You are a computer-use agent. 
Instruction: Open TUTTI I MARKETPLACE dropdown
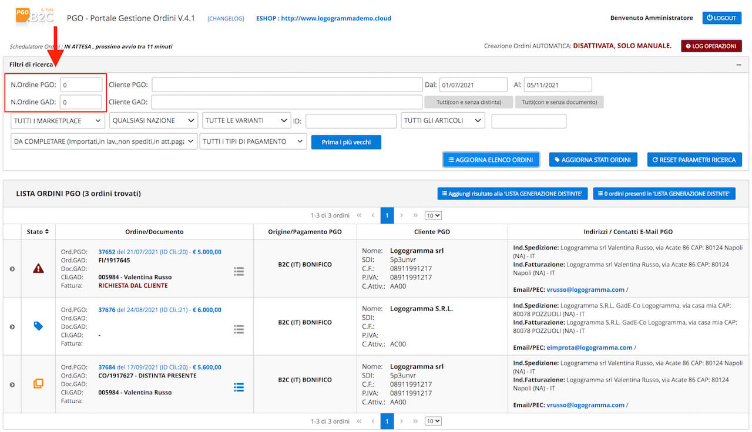58,121
